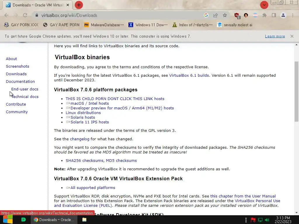Open Technical docs in the sidebar
299x224 pixels.
[x=25, y=97]
